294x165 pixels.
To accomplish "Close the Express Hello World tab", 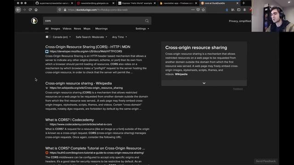I will tap(155, 3).
